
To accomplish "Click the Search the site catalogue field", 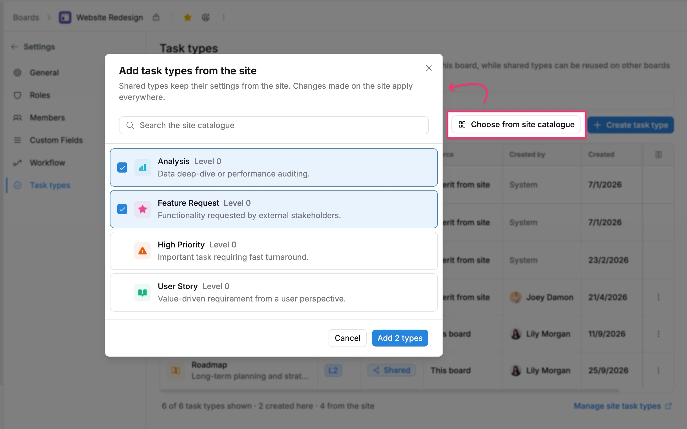I will (x=274, y=125).
